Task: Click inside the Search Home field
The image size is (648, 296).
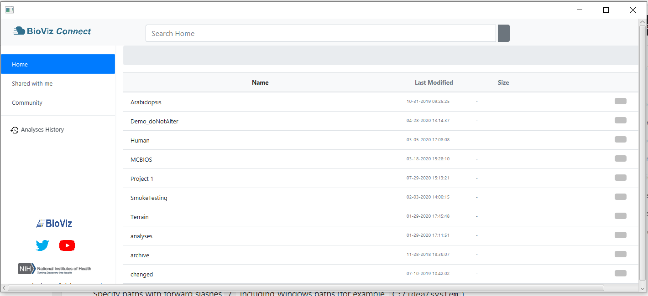Action: pos(320,33)
